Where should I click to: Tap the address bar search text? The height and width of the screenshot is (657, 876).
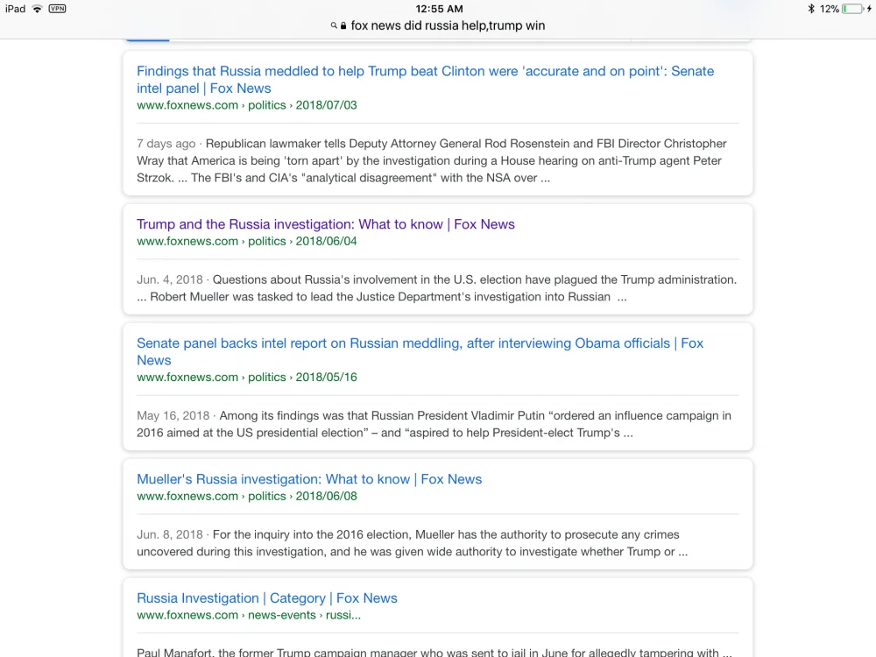pos(448,25)
